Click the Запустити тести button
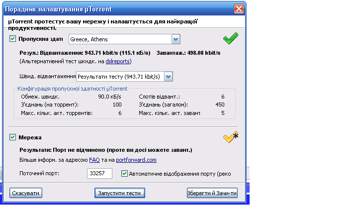Viewport: 358px width, 224px height. [x=120, y=193]
